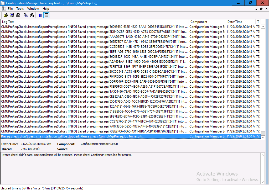Viewport: 269px width, 191px height.
Task: Open the File menu
Action: pyautogui.click(x=10, y=9)
